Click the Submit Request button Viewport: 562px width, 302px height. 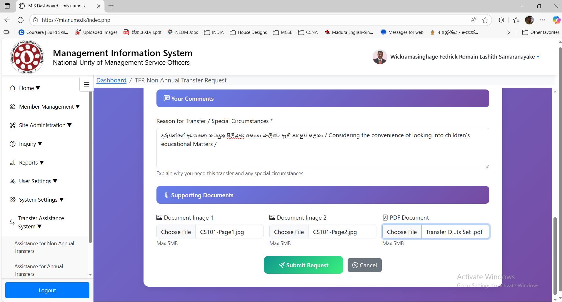pos(303,265)
